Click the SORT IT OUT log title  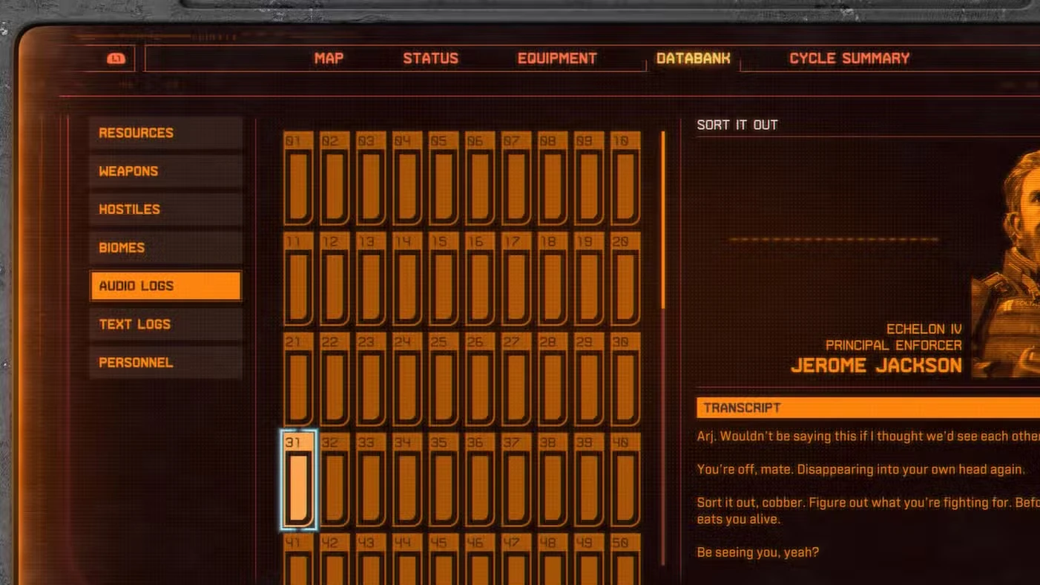pos(737,125)
